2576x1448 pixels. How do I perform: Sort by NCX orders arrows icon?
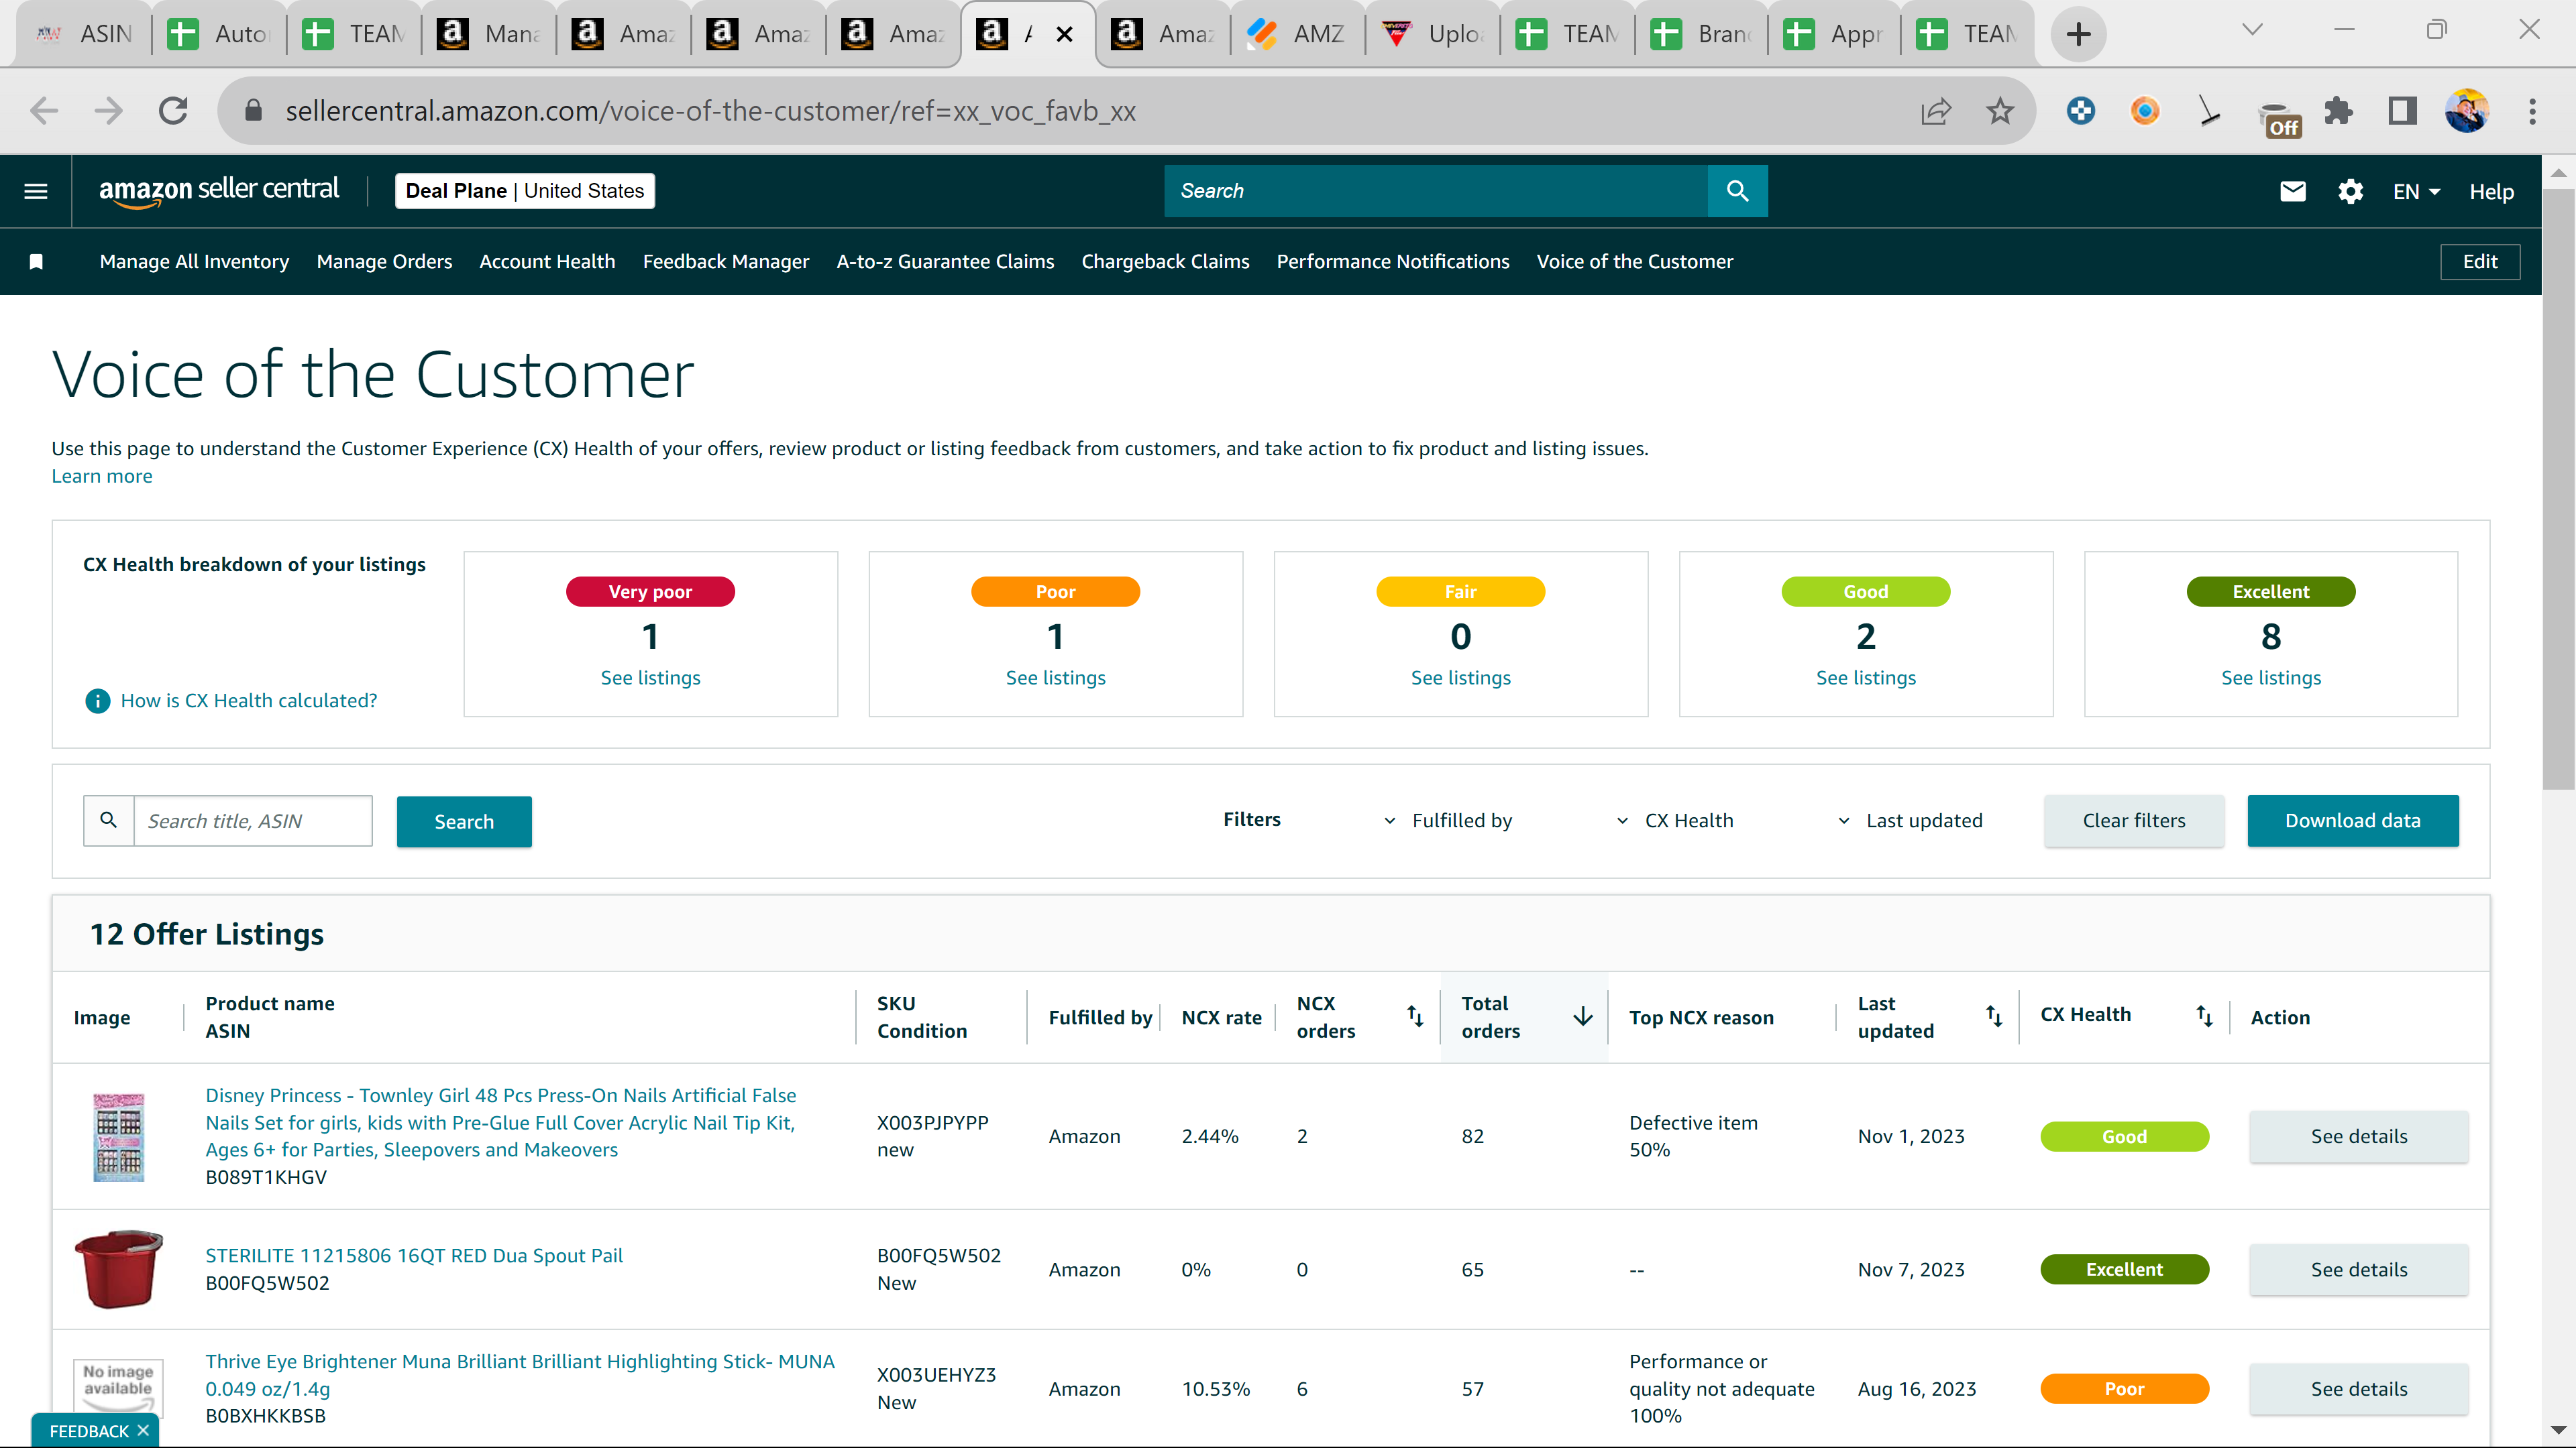pyautogui.click(x=1414, y=1016)
